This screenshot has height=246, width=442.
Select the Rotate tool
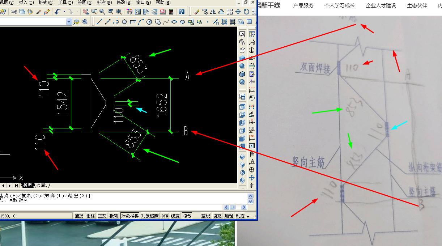click(246, 12)
